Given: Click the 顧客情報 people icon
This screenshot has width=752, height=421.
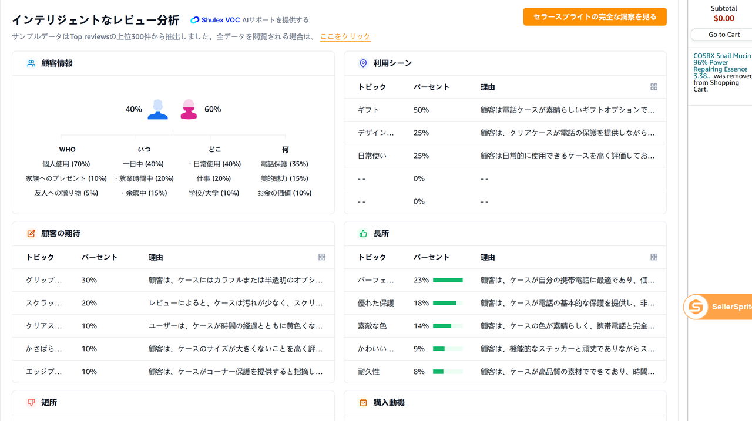Looking at the screenshot, I should pyautogui.click(x=31, y=63).
